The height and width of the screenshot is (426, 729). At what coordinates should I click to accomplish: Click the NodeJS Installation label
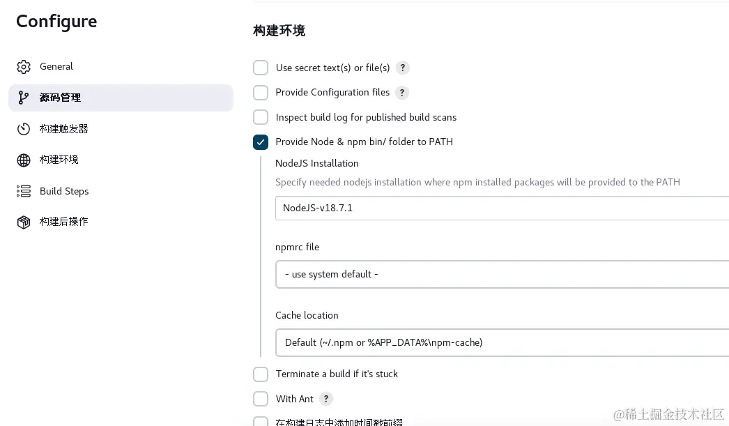tap(316, 163)
